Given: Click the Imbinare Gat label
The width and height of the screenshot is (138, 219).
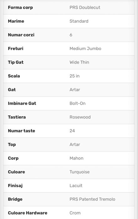Looking at the screenshot, I should [22, 103].
